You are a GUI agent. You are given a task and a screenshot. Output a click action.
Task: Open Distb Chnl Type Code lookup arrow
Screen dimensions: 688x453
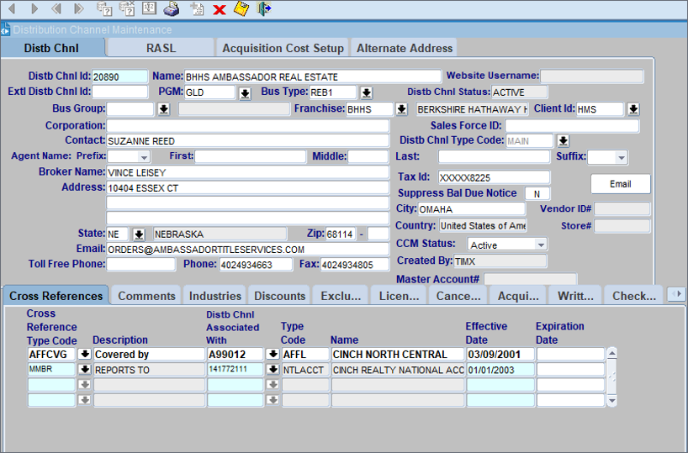point(563,140)
